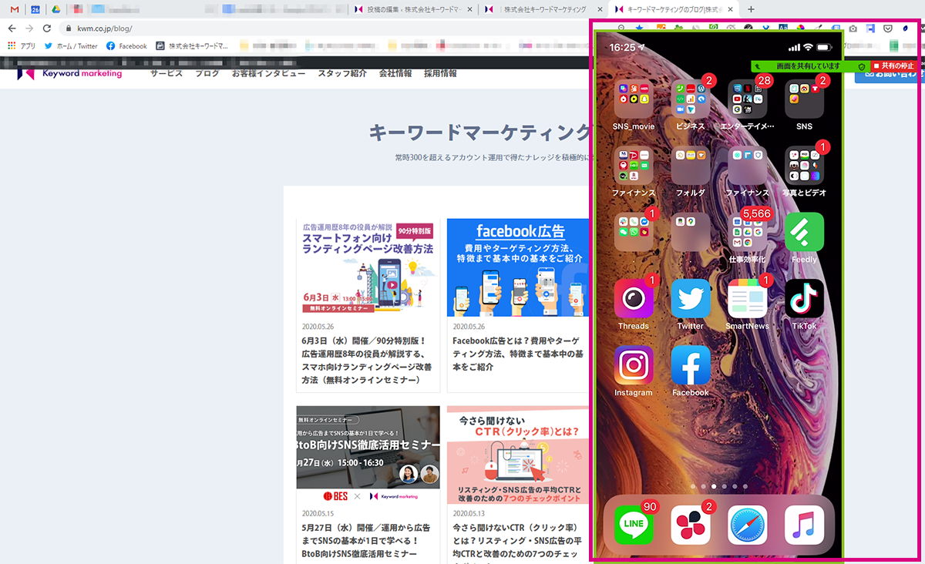Open a new Chrome tab

pyautogui.click(x=752, y=9)
